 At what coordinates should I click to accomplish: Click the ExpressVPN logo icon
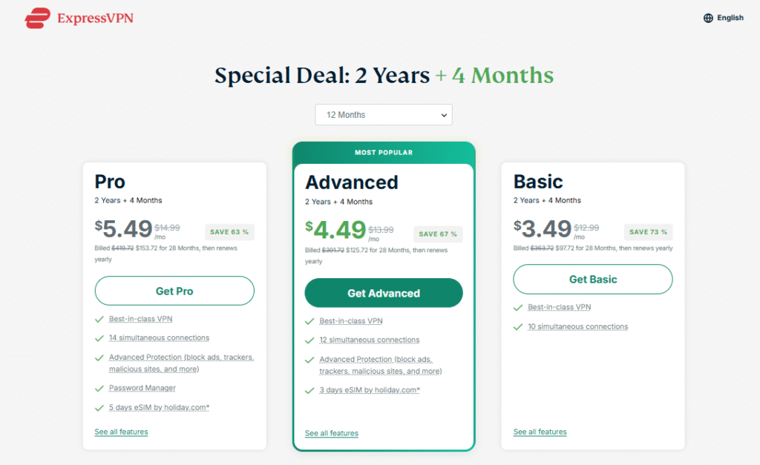point(37,19)
